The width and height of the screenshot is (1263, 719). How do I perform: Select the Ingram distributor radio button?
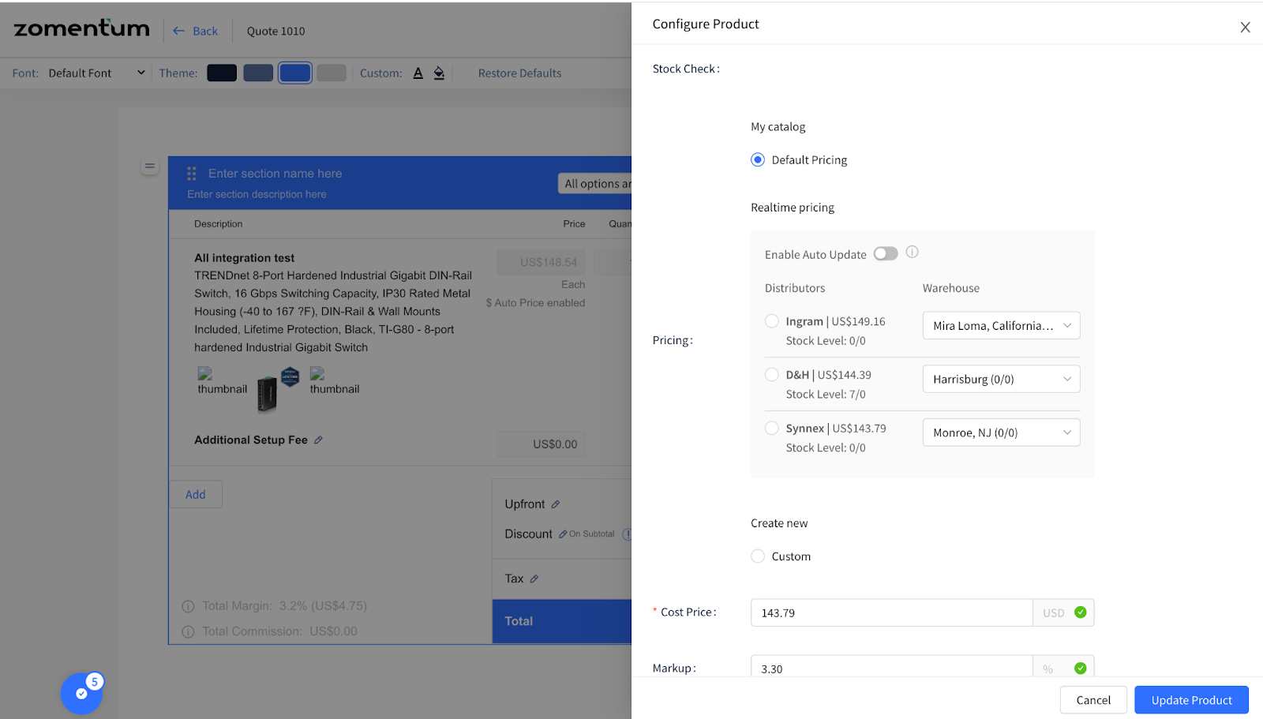coord(772,320)
